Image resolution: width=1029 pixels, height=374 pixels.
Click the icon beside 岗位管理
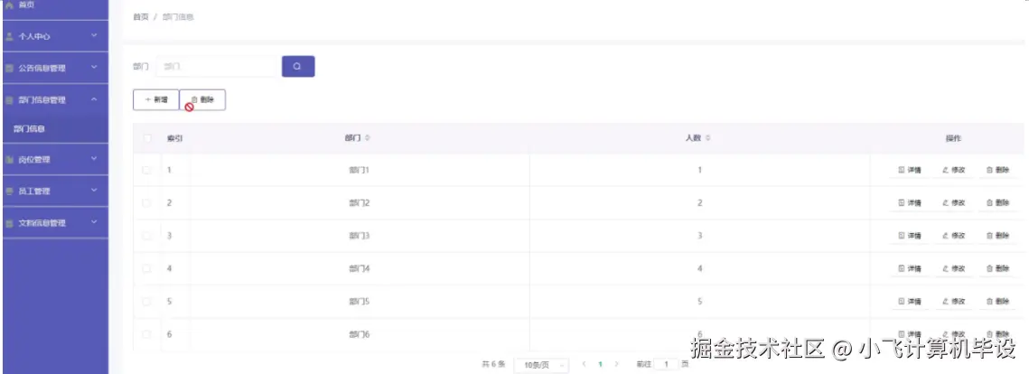(x=9, y=159)
